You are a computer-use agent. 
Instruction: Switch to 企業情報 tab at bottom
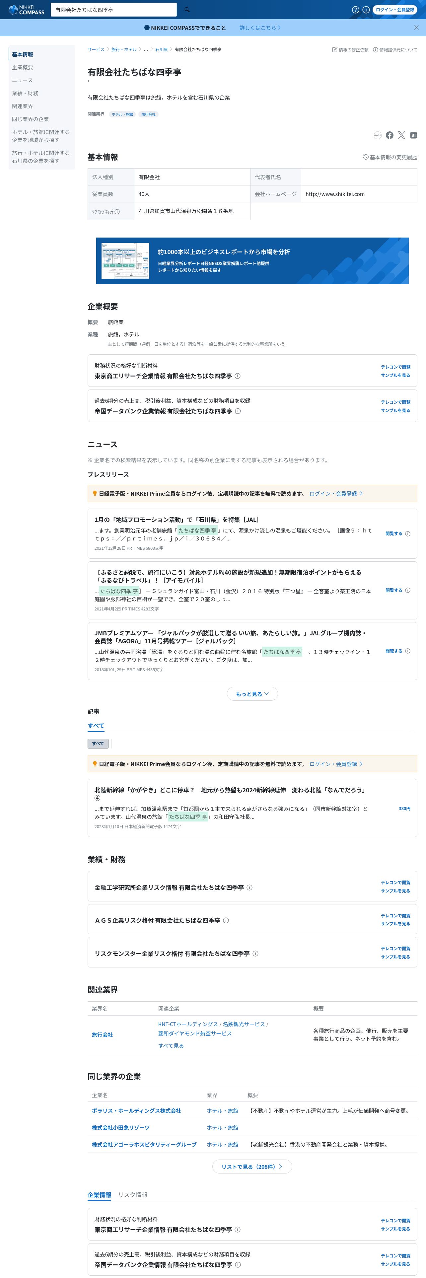click(99, 1195)
